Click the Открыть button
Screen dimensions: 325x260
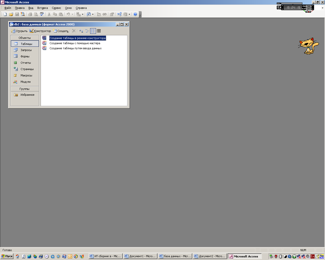[x=19, y=31]
